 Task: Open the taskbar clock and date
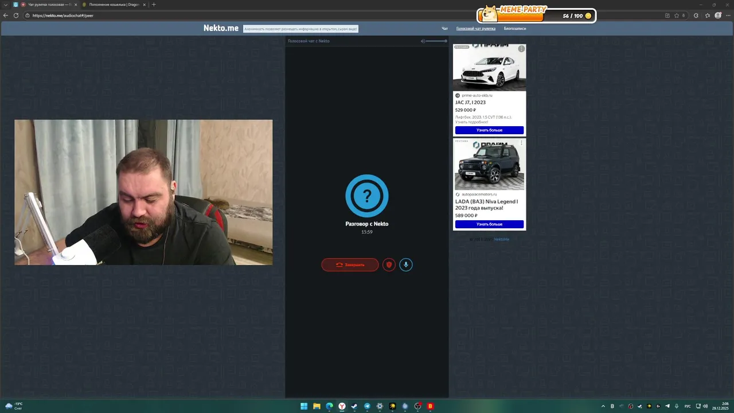tap(721, 406)
